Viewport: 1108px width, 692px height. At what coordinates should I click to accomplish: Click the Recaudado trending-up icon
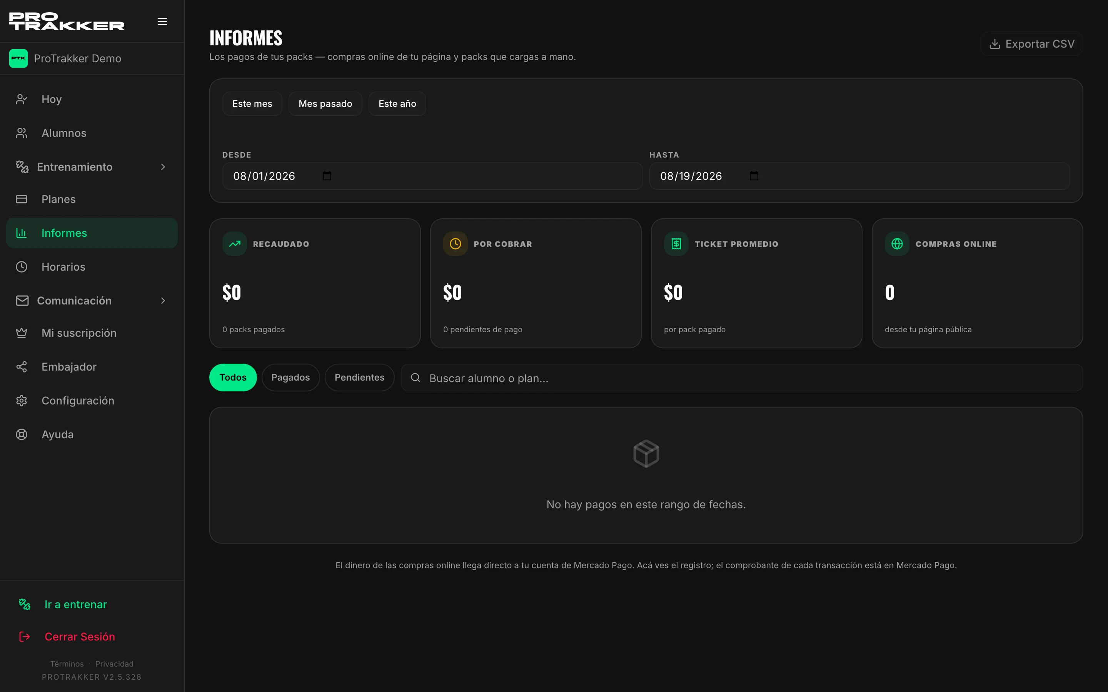[x=234, y=243]
